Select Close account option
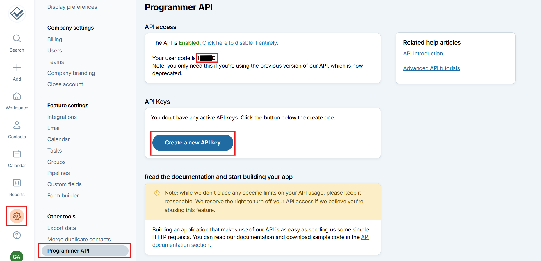541x261 pixels. click(65, 84)
